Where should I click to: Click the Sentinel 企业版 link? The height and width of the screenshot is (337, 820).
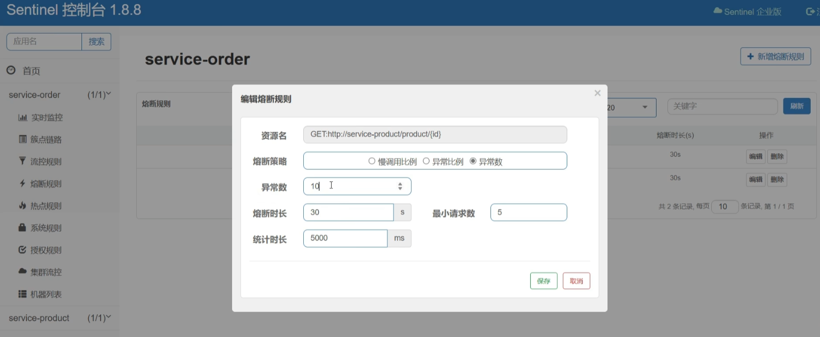click(x=752, y=11)
